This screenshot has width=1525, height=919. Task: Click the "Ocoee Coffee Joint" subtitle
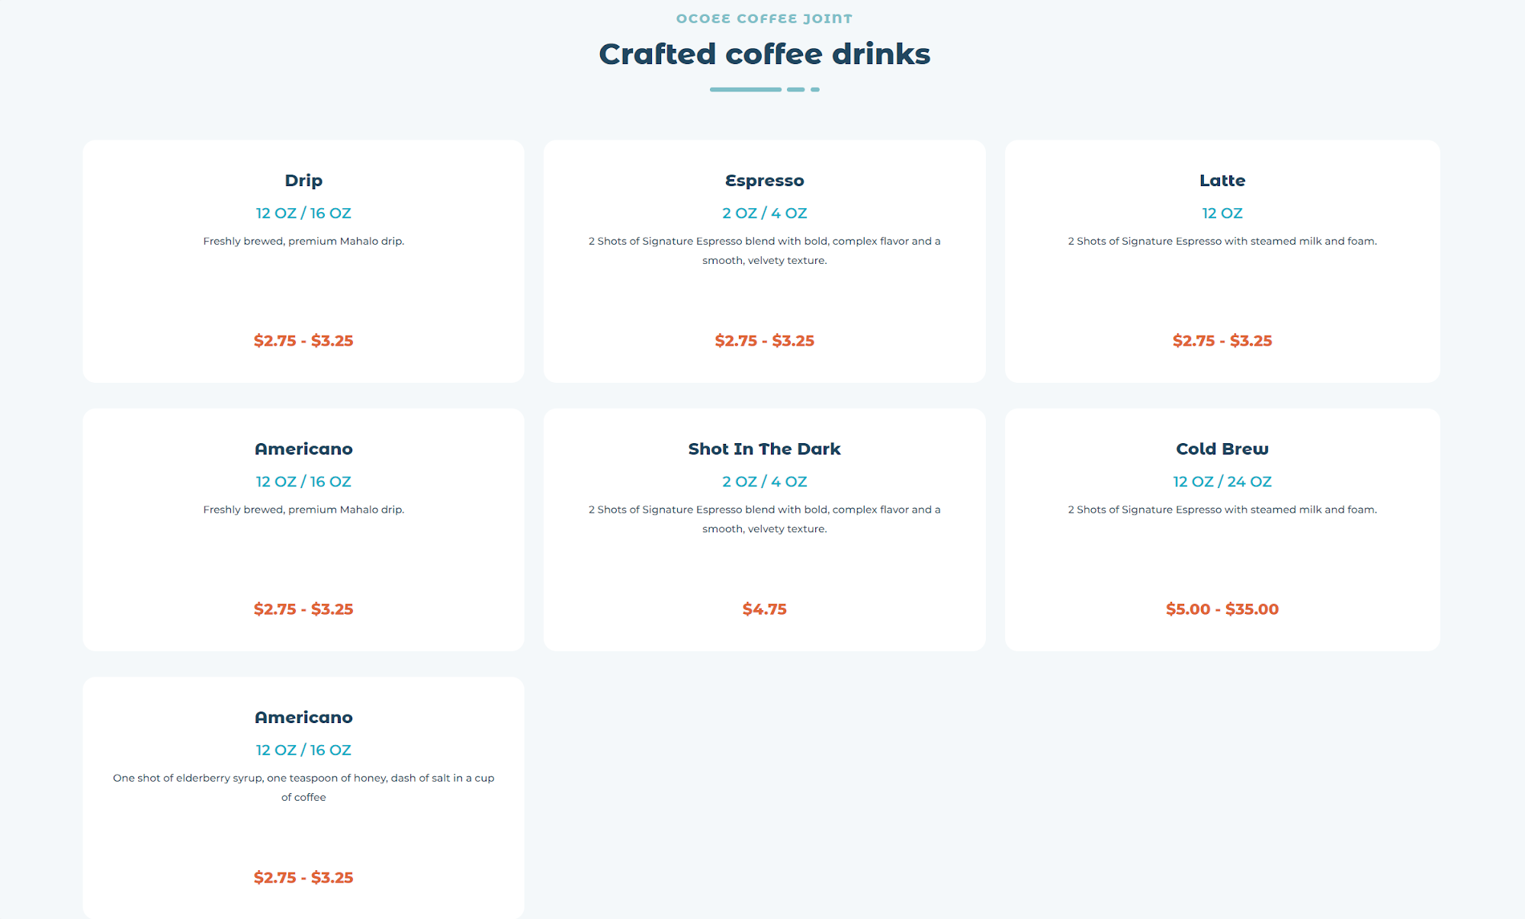coord(764,18)
